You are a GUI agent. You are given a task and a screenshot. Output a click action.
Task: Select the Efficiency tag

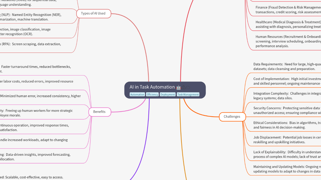point(152,94)
